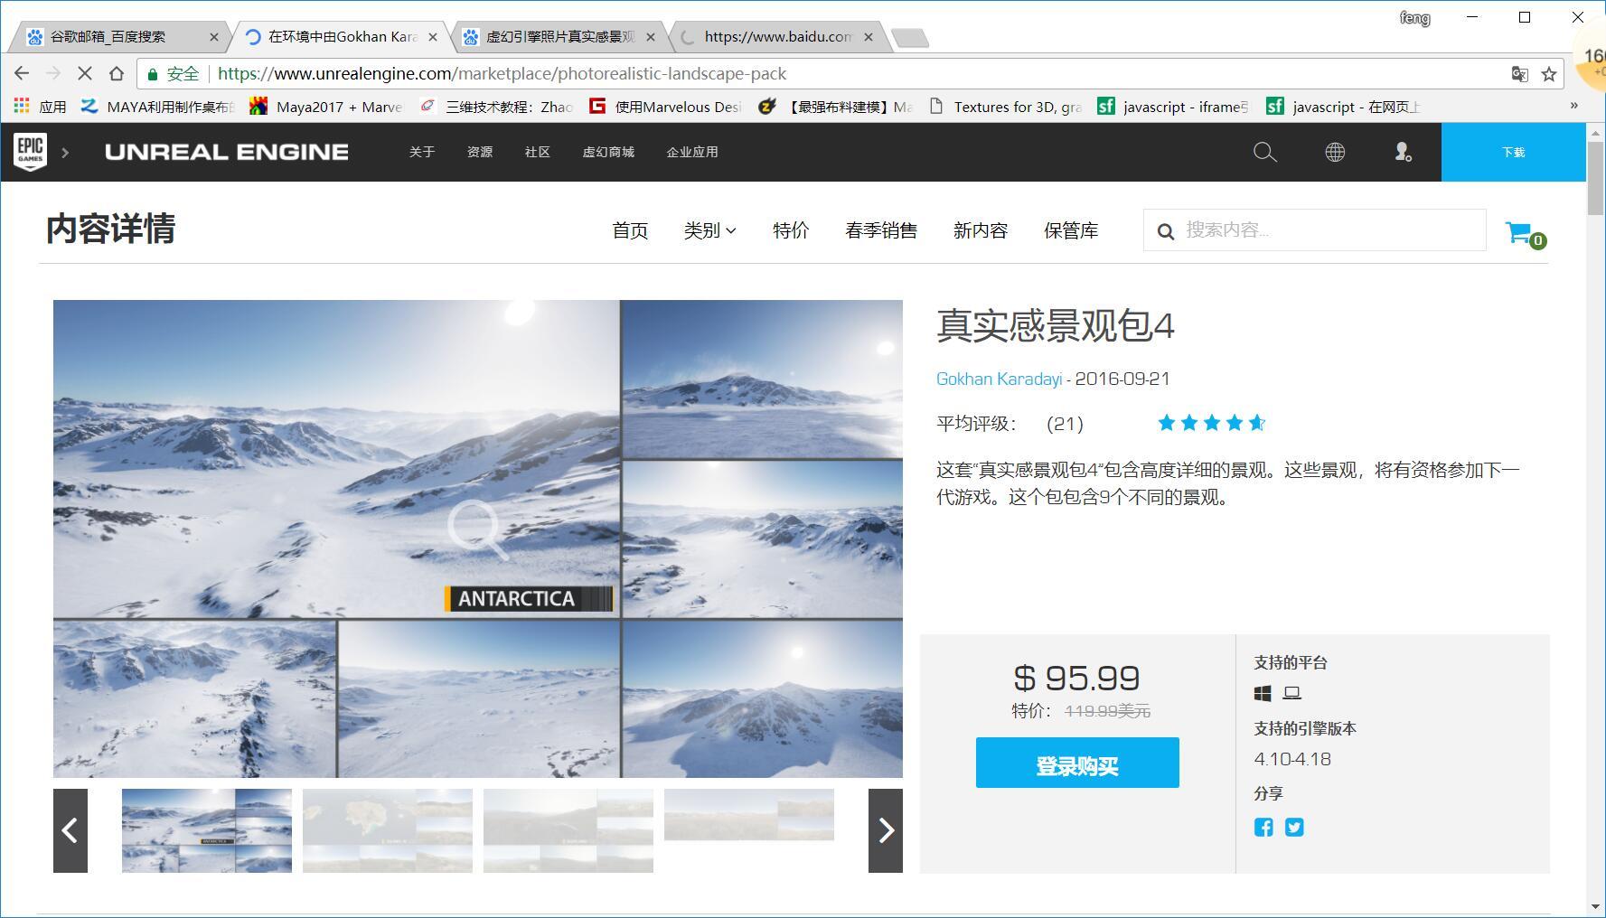This screenshot has width=1606, height=918.
Task: Open the 使用Marvelous Des bookmark
Action: click(x=665, y=107)
